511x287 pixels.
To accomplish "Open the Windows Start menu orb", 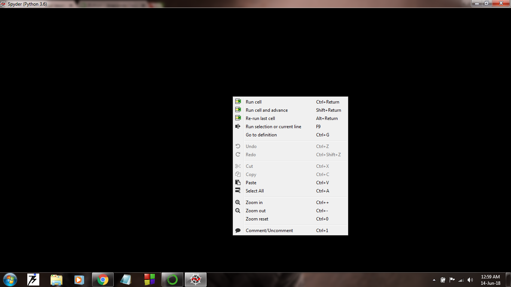I will 10,280.
